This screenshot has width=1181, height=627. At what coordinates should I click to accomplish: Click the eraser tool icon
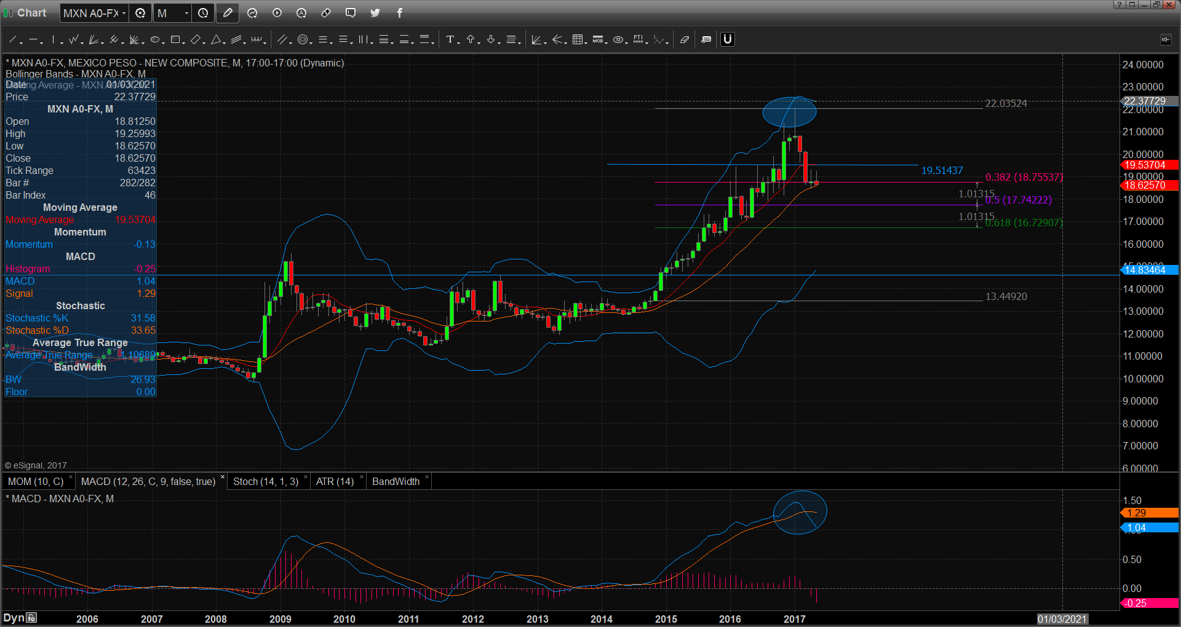click(685, 39)
